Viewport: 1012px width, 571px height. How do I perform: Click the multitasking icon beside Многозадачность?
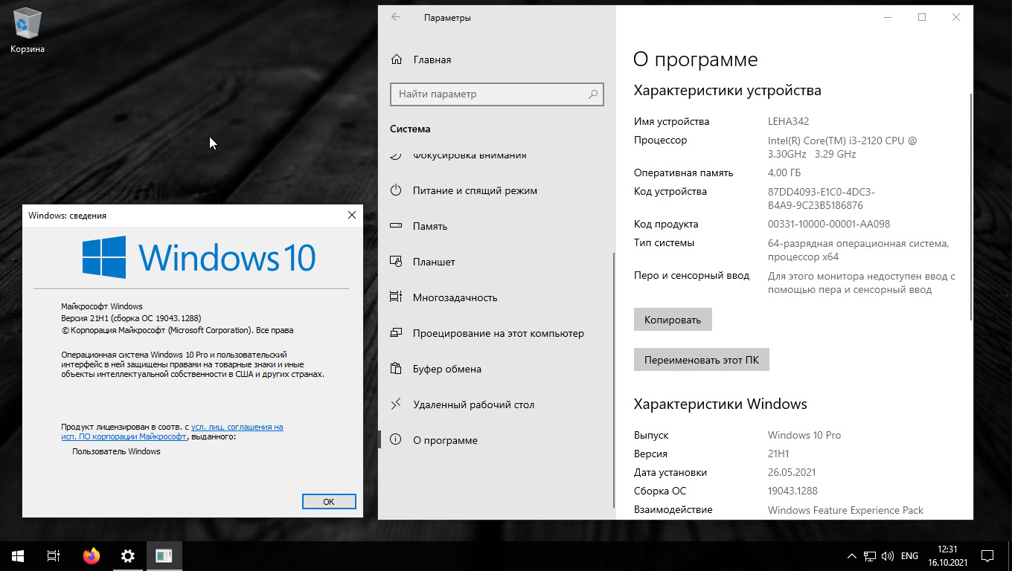tap(396, 297)
